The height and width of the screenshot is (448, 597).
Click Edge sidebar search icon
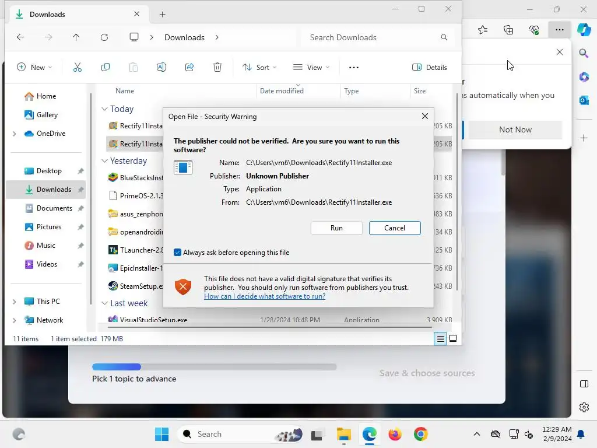(584, 53)
